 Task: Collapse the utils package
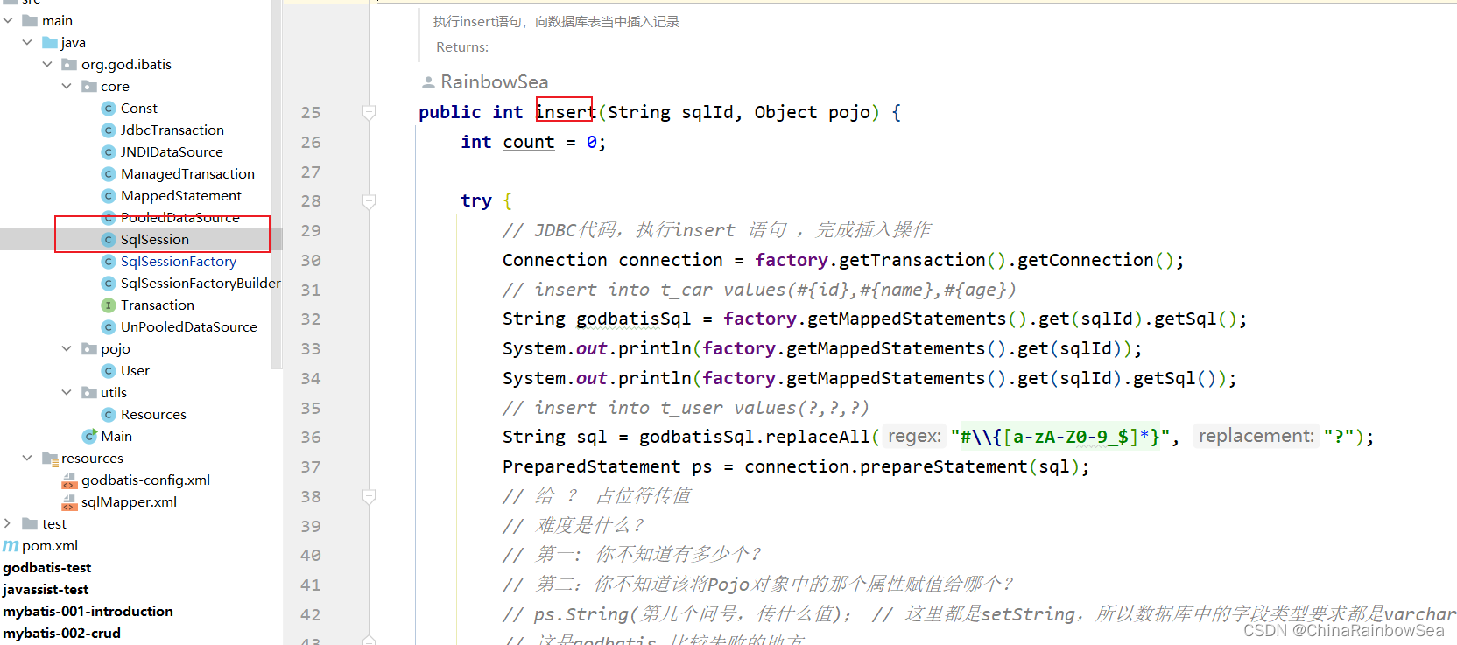(67, 392)
